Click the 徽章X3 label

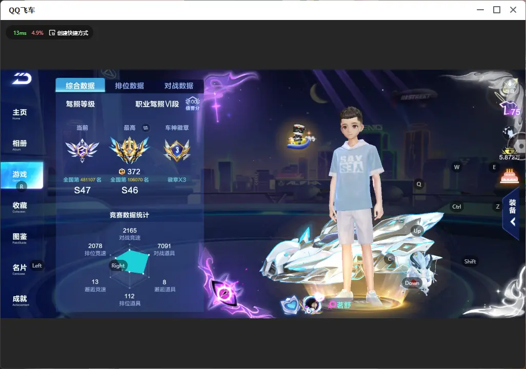click(177, 180)
